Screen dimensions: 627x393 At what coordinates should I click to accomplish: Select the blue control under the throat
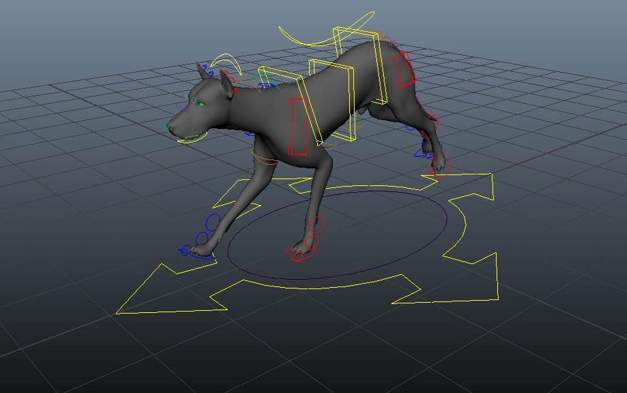click(249, 134)
